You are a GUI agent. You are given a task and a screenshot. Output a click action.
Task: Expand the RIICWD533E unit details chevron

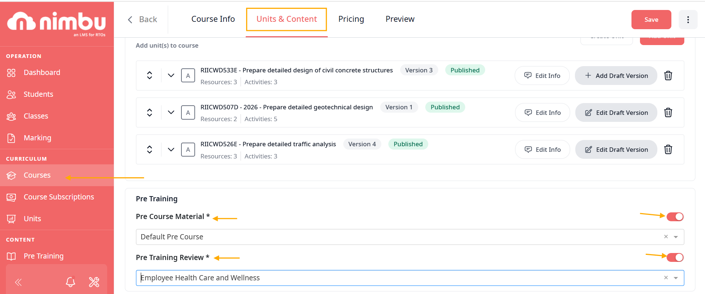[x=171, y=75]
